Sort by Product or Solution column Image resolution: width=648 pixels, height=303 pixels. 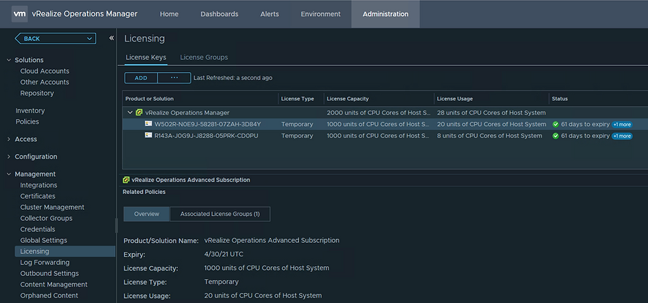click(149, 99)
